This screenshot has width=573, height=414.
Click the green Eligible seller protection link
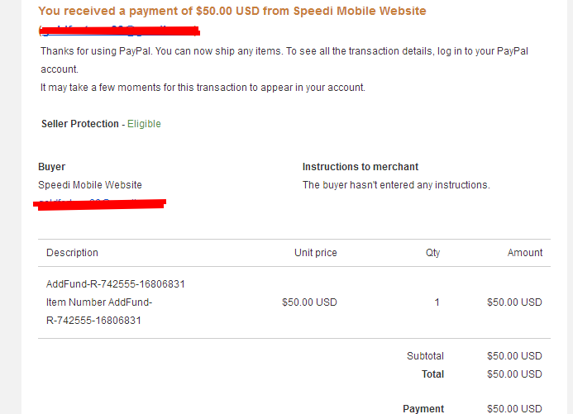point(144,124)
